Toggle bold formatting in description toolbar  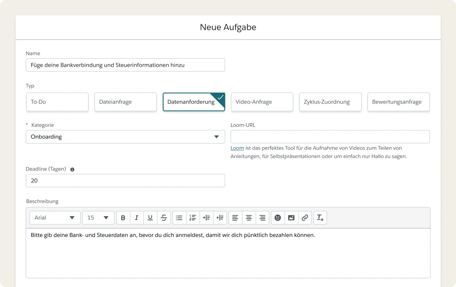click(123, 218)
